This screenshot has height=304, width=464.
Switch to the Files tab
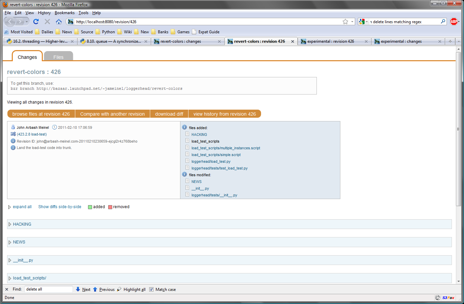point(58,57)
